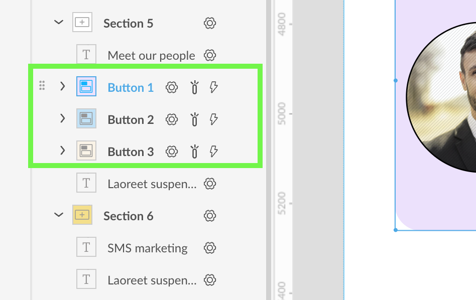Open settings gear for Section 5

point(210,23)
